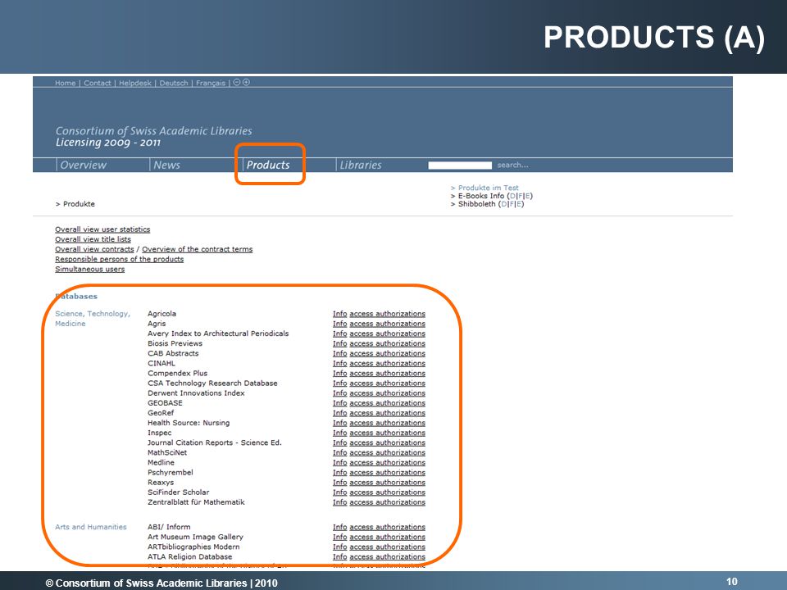Viewport: 787px width, 590px height.
Task: Go to the Overview tab
Action: (84, 165)
